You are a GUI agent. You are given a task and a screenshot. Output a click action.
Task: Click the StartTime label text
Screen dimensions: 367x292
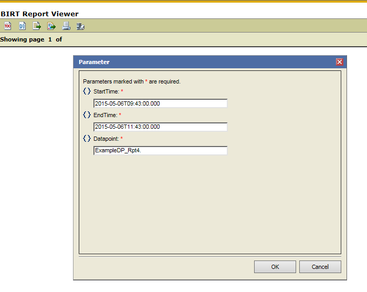tap(106, 91)
